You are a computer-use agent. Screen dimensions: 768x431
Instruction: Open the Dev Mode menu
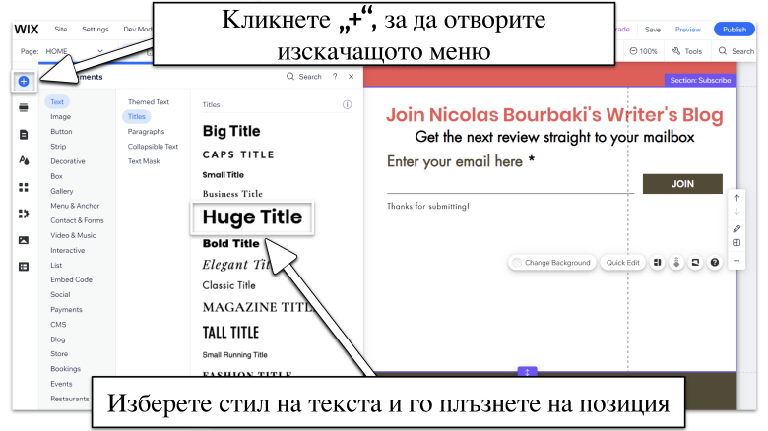138,30
